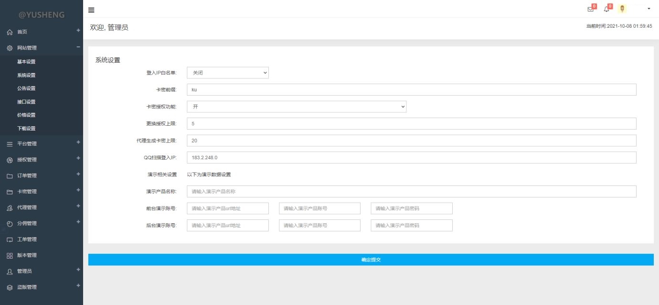
Task: Click the 欢迎, 管理员 heading
Action: tap(109, 28)
